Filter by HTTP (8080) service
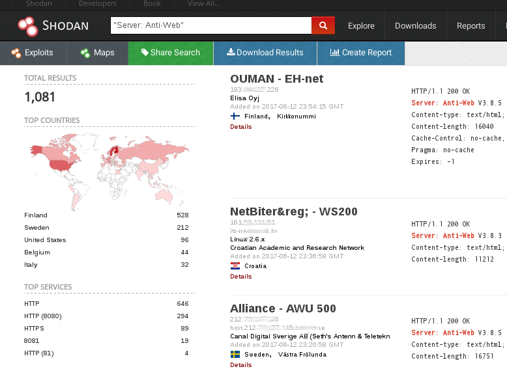507x369 pixels. tap(42, 316)
